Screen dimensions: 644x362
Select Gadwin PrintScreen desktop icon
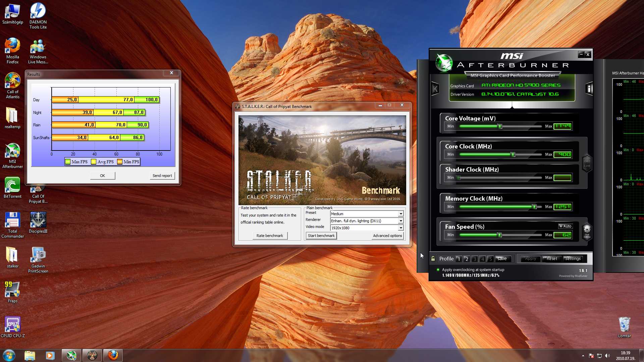pos(38,260)
